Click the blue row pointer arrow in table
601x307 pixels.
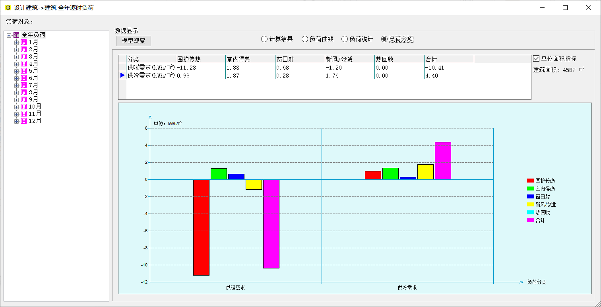click(x=122, y=75)
